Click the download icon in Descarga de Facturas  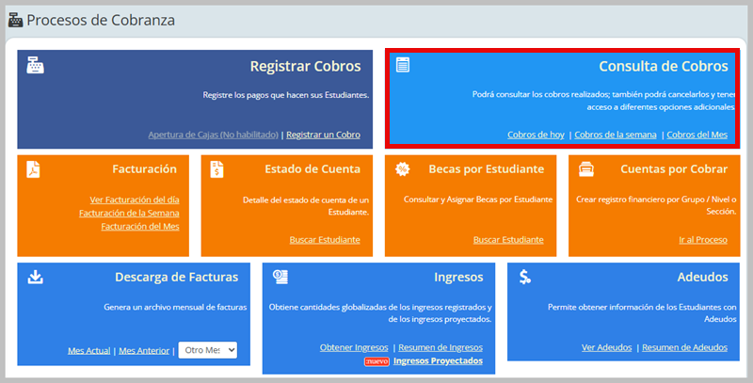35,277
